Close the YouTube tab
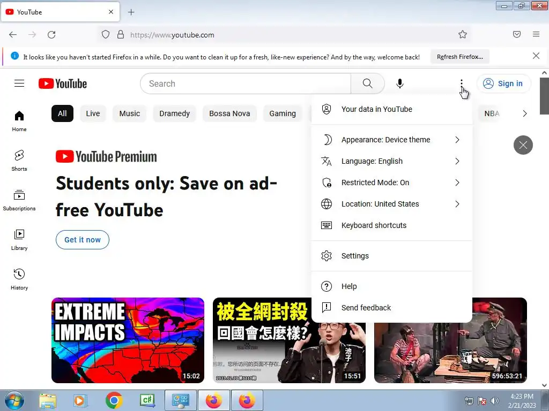The width and height of the screenshot is (549, 411). click(x=111, y=12)
